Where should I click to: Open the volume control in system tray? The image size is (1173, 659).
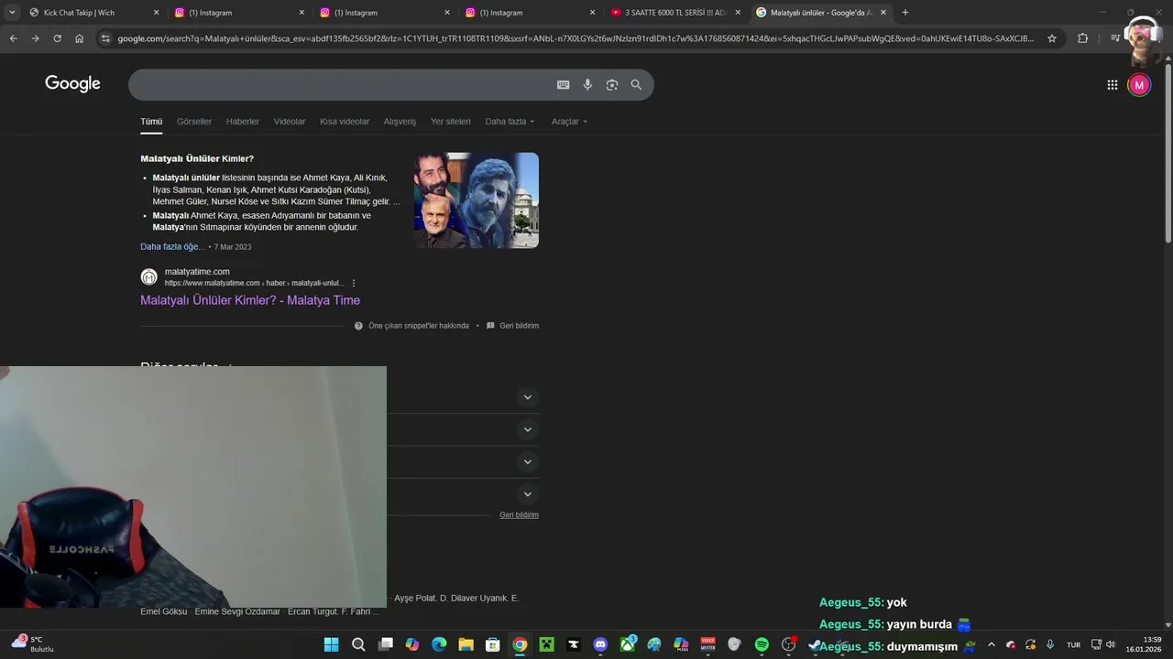click(1111, 644)
